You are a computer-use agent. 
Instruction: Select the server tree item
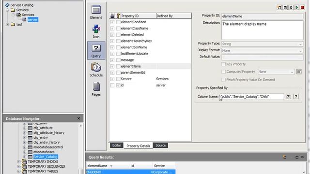(32, 19)
